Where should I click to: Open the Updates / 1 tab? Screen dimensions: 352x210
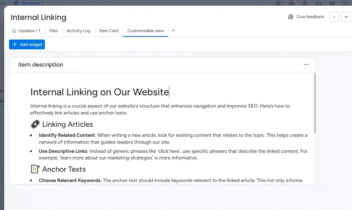pos(29,31)
